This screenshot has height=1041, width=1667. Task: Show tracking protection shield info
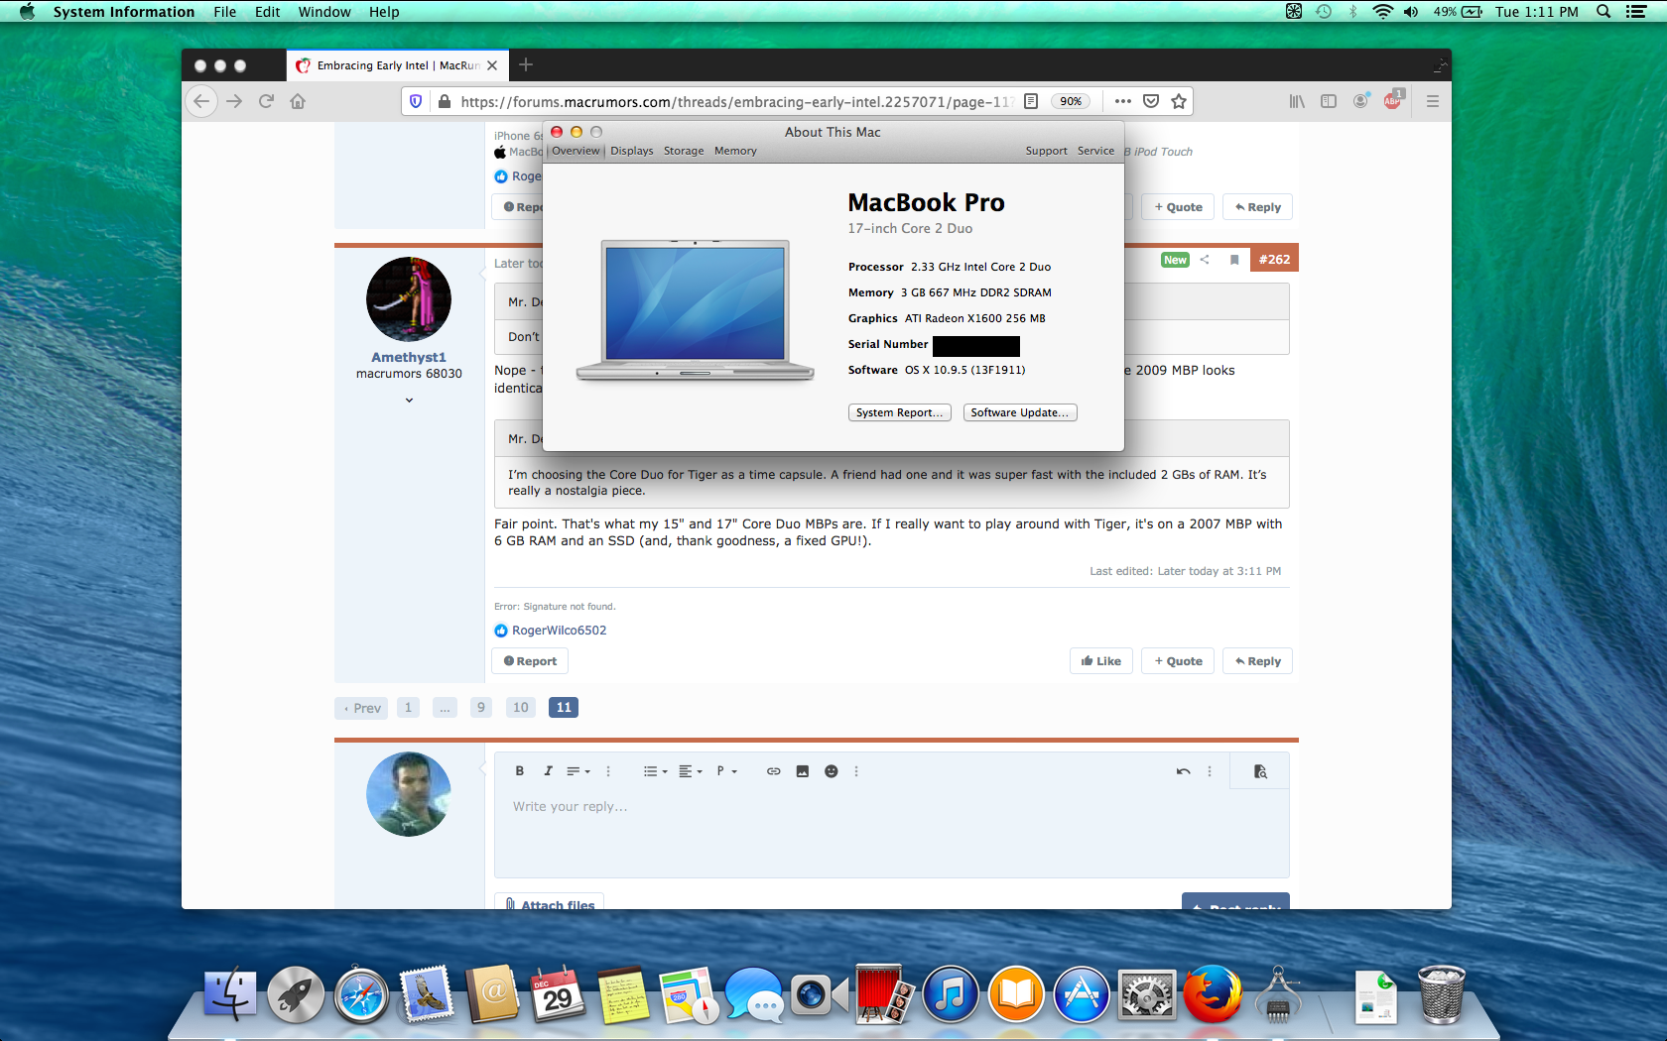(x=416, y=101)
